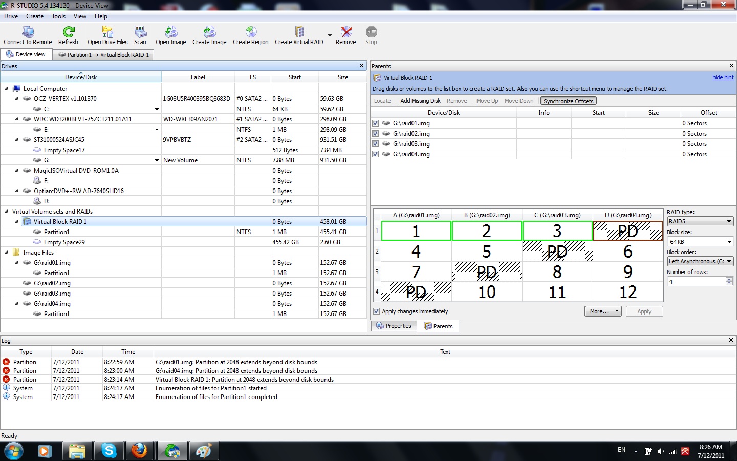737x461 pixels.
Task: Collapse the Virtual Block RAID 1 node
Action: point(17,222)
